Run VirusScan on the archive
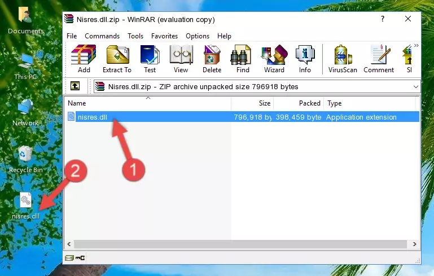The width and height of the screenshot is (434, 276). pos(343,59)
